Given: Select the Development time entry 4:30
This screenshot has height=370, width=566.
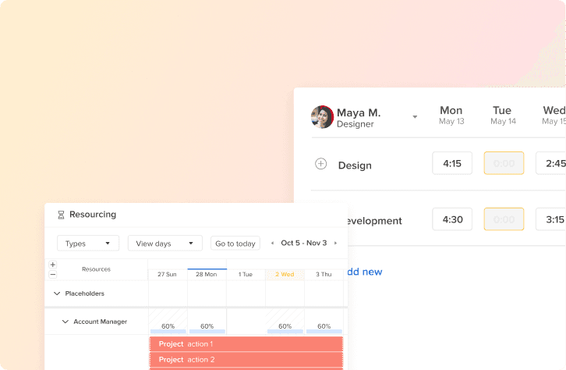Looking at the screenshot, I should tap(452, 219).
